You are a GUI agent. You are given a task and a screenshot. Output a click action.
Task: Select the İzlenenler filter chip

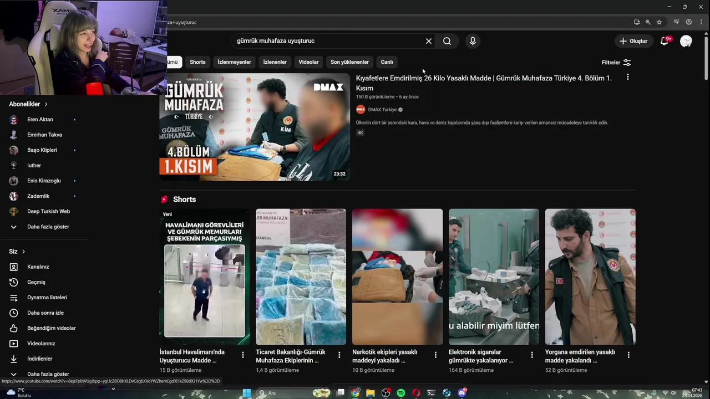pyautogui.click(x=275, y=62)
